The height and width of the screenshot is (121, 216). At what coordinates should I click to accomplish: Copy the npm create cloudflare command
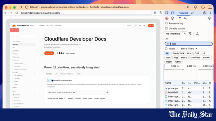point(107,92)
